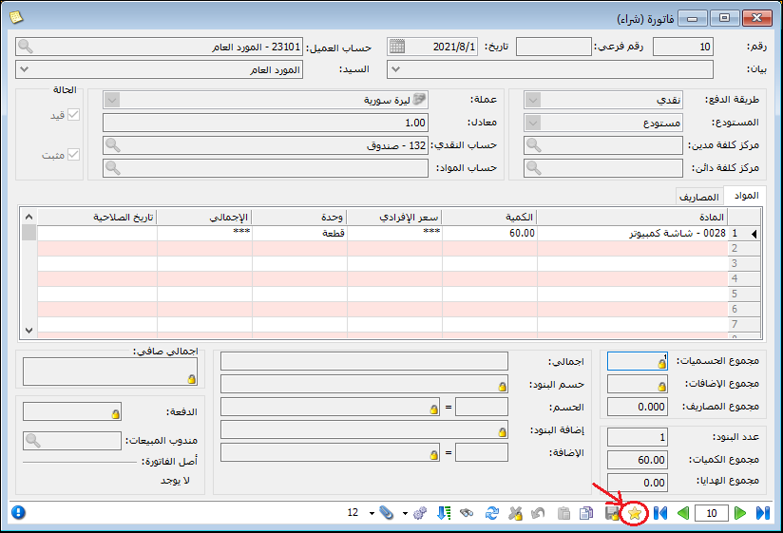Click the magnifier in مركز كلفة مدين field
783x533 pixels.
[x=534, y=145]
